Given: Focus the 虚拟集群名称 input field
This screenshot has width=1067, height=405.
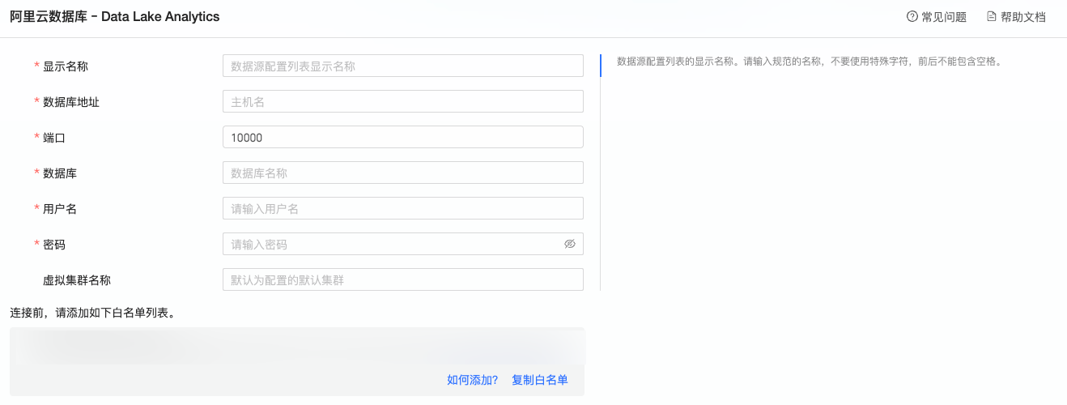Looking at the screenshot, I should (403, 279).
